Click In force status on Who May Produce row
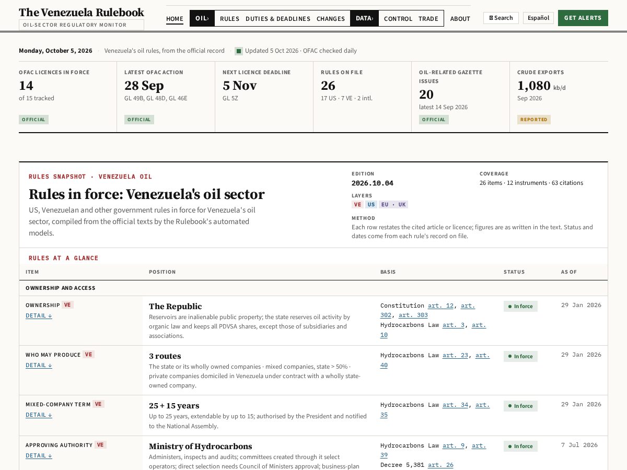 point(520,356)
